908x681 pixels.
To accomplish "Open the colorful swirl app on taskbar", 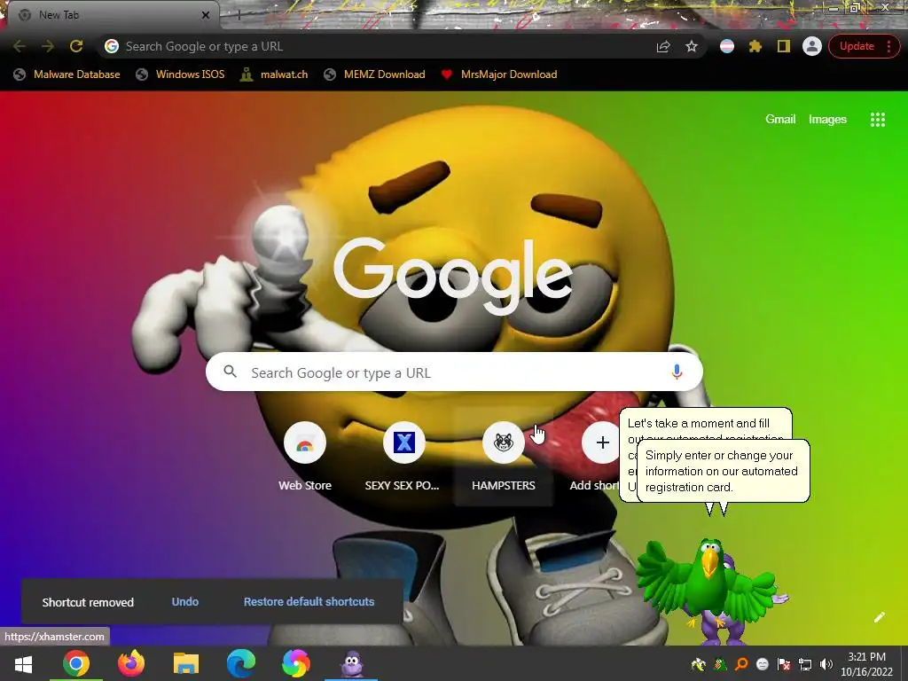I will click(296, 663).
